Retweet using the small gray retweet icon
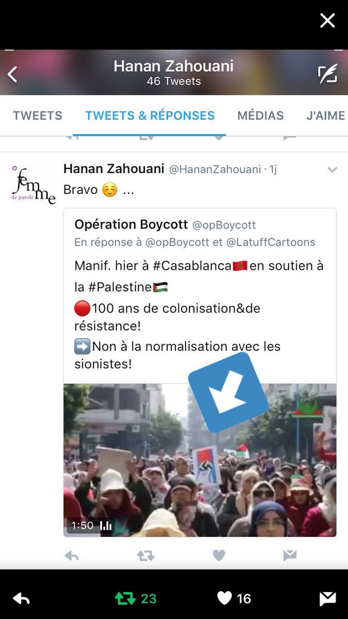This screenshot has height=619, width=348. (145, 556)
